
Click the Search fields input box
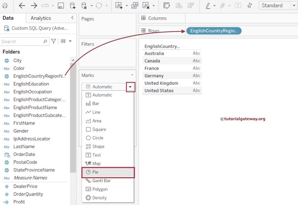(22, 41)
